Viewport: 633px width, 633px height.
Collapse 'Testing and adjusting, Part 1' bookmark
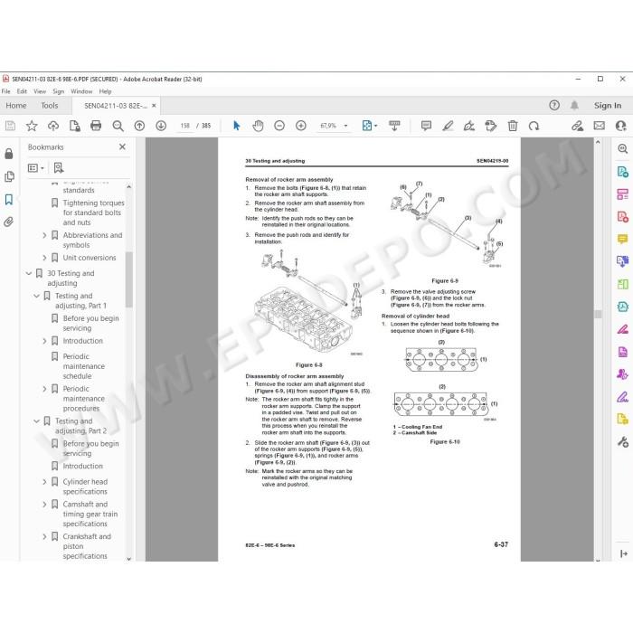pos(36,296)
